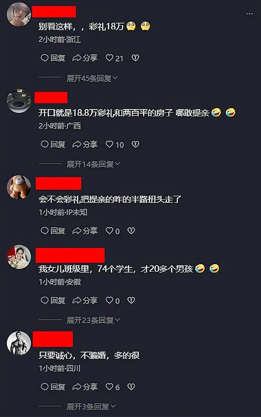Open the three-dot more options menu
261x417 pixels.
tap(249, 14)
